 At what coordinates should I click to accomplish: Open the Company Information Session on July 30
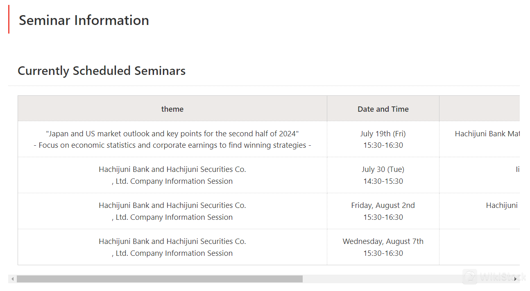coord(172,175)
